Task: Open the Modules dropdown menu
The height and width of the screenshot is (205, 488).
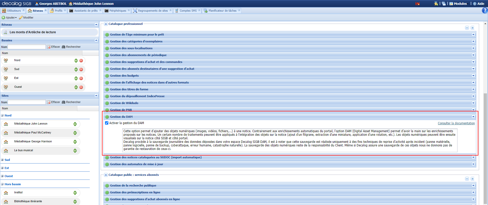Action: (459, 4)
